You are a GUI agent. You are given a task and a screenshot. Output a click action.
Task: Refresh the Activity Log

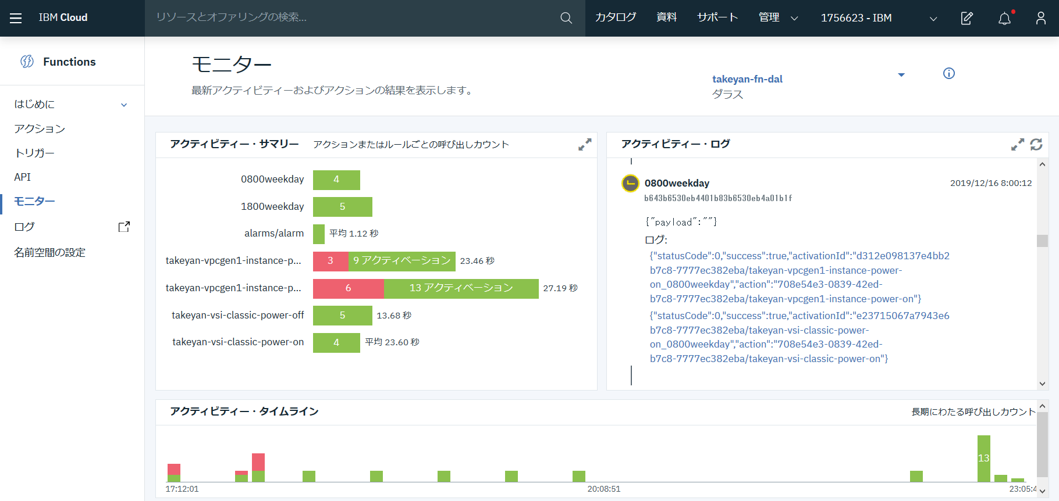(1036, 145)
